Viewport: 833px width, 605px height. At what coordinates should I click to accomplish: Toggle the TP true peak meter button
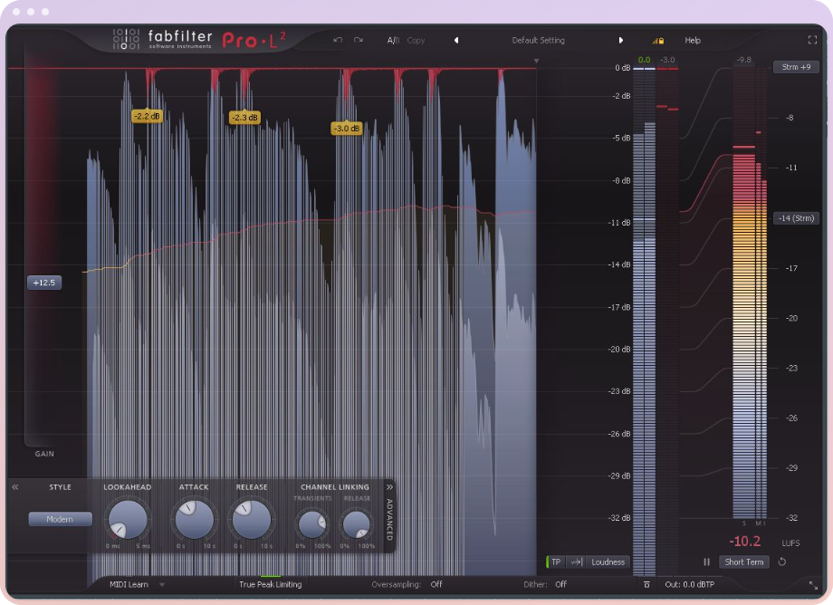pyautogui.click(x=556, y=562)
